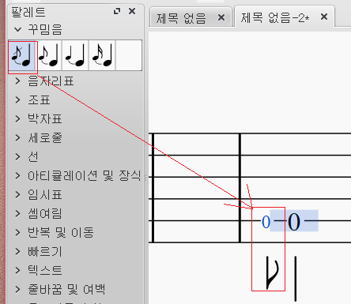Expand the 박자표 palette section
Image resolution: width=351 pixels, height=304 pixels.
pyautogui.click(x=17, y=119)
